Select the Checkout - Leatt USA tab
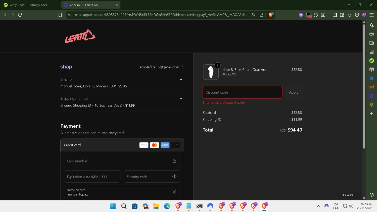The width and height of the screenshot is (377, 212). click(91, 5)
